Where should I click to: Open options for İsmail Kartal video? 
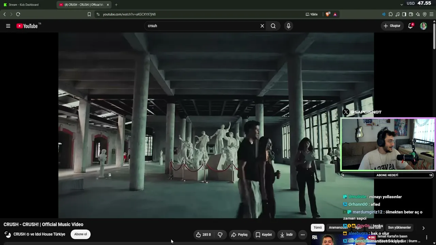click(x=426, y=238)
